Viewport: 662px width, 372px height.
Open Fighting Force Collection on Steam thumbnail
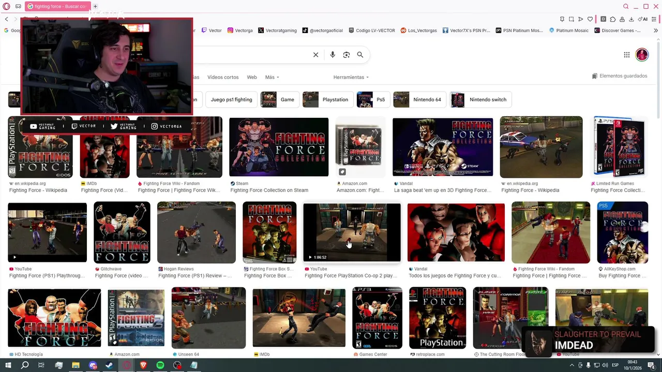[279, 147]
